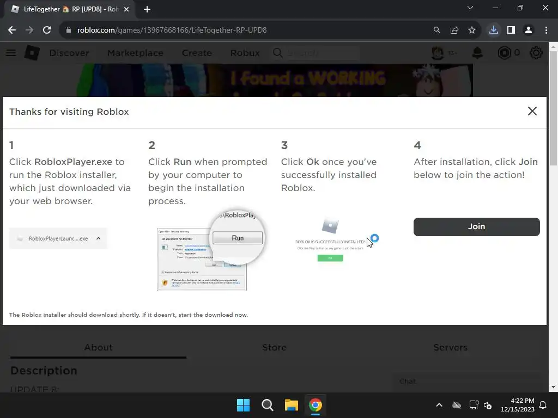
Task: Open Robux in Roblox header
Action: pos(245,53)
